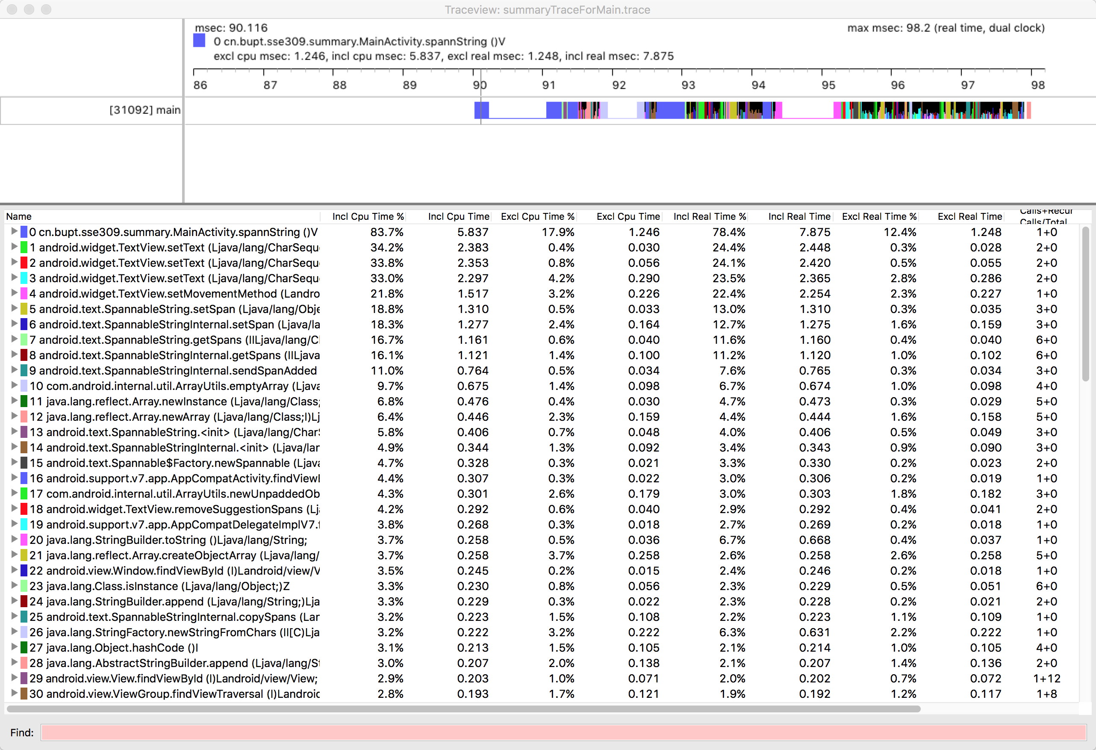This screenshot has height=750, width=1096.
Task: Sort by Incl Cpu Time % column
Action: click(x=368, y=216)
